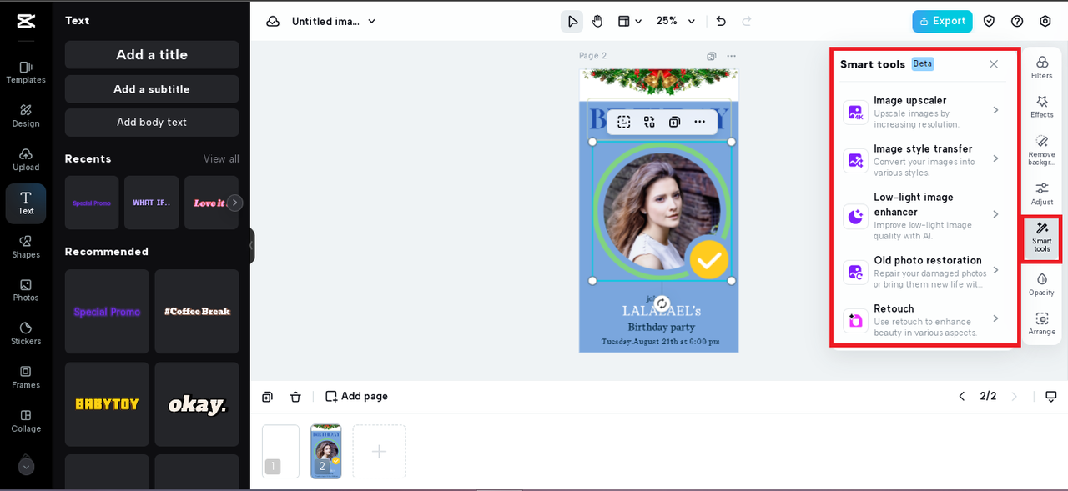Click the rotate handle below the photo
This screenshot has width=1068, height=491.
[x=662, y=303]
